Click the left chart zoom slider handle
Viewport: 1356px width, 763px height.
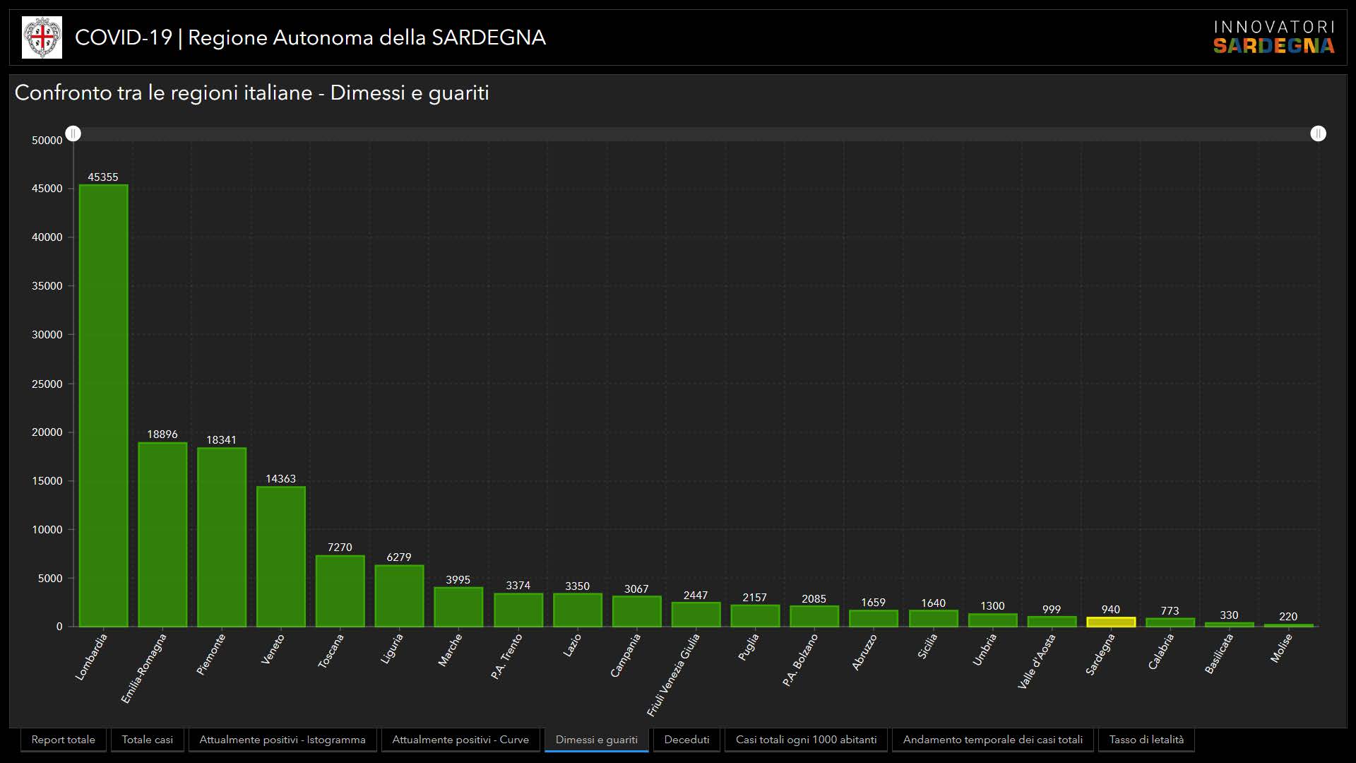click(73, 134)
